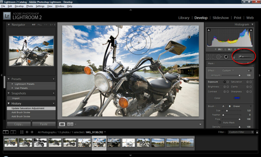
Task: Collapse the Snapshots panel
Action: click(x=9, y=93)
